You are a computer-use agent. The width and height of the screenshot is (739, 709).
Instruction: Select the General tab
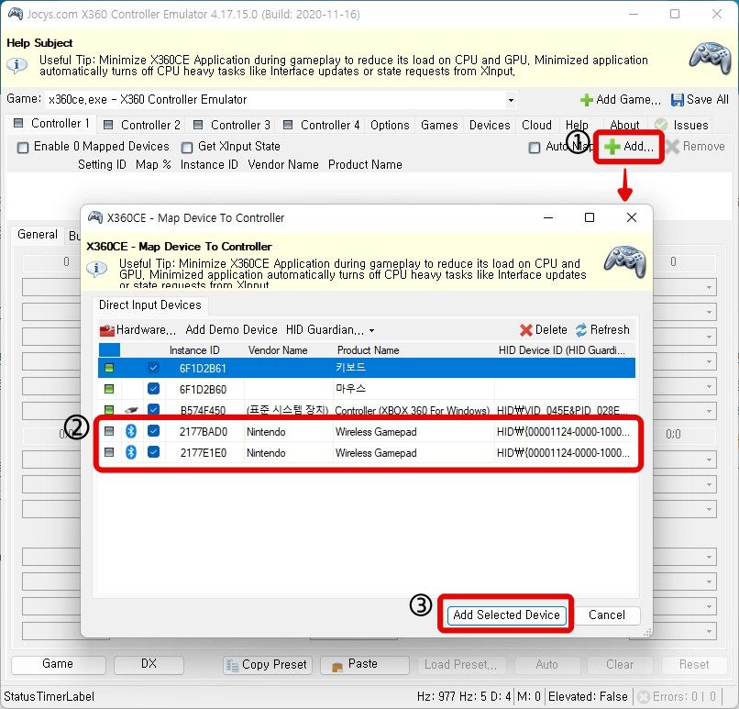tap(38, 234)
